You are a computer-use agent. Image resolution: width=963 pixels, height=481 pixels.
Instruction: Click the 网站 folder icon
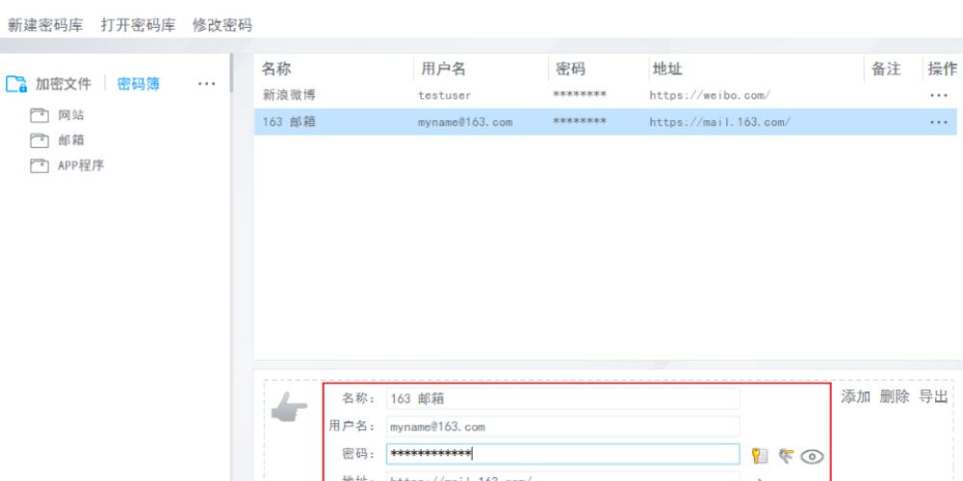click(x=39, y=114)
